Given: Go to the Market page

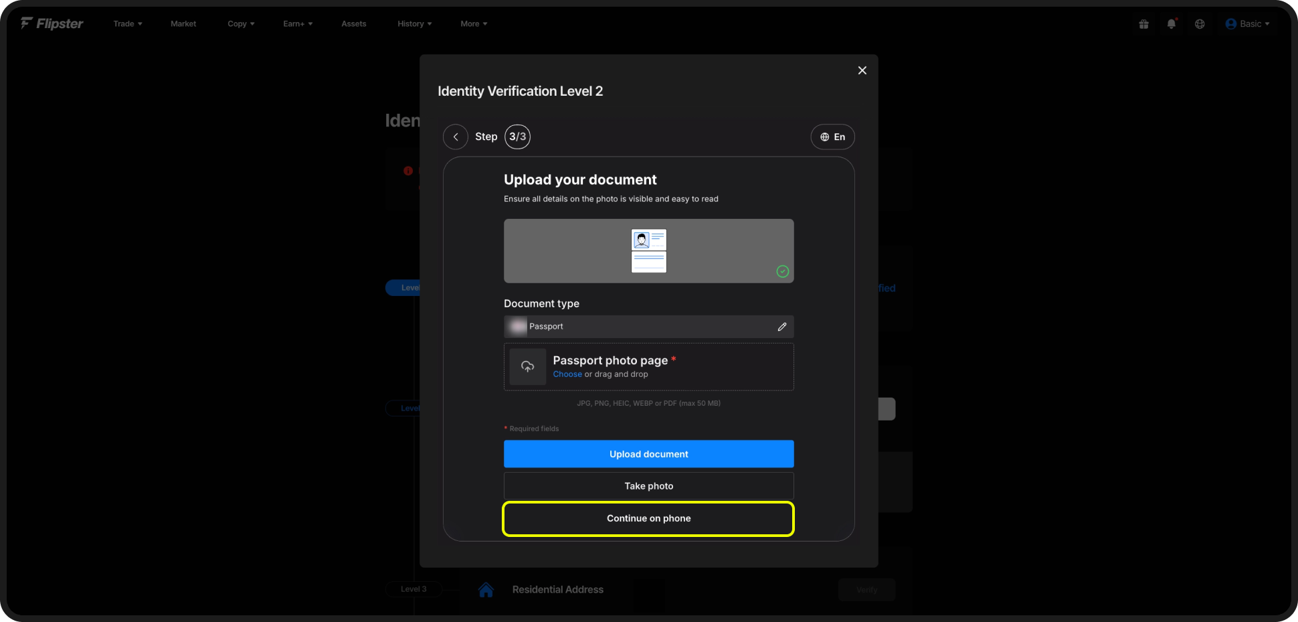Looking at the screenshot, I should 183,23.
